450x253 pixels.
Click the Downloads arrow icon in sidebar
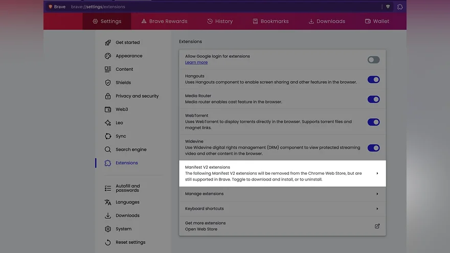click(108, 215)
